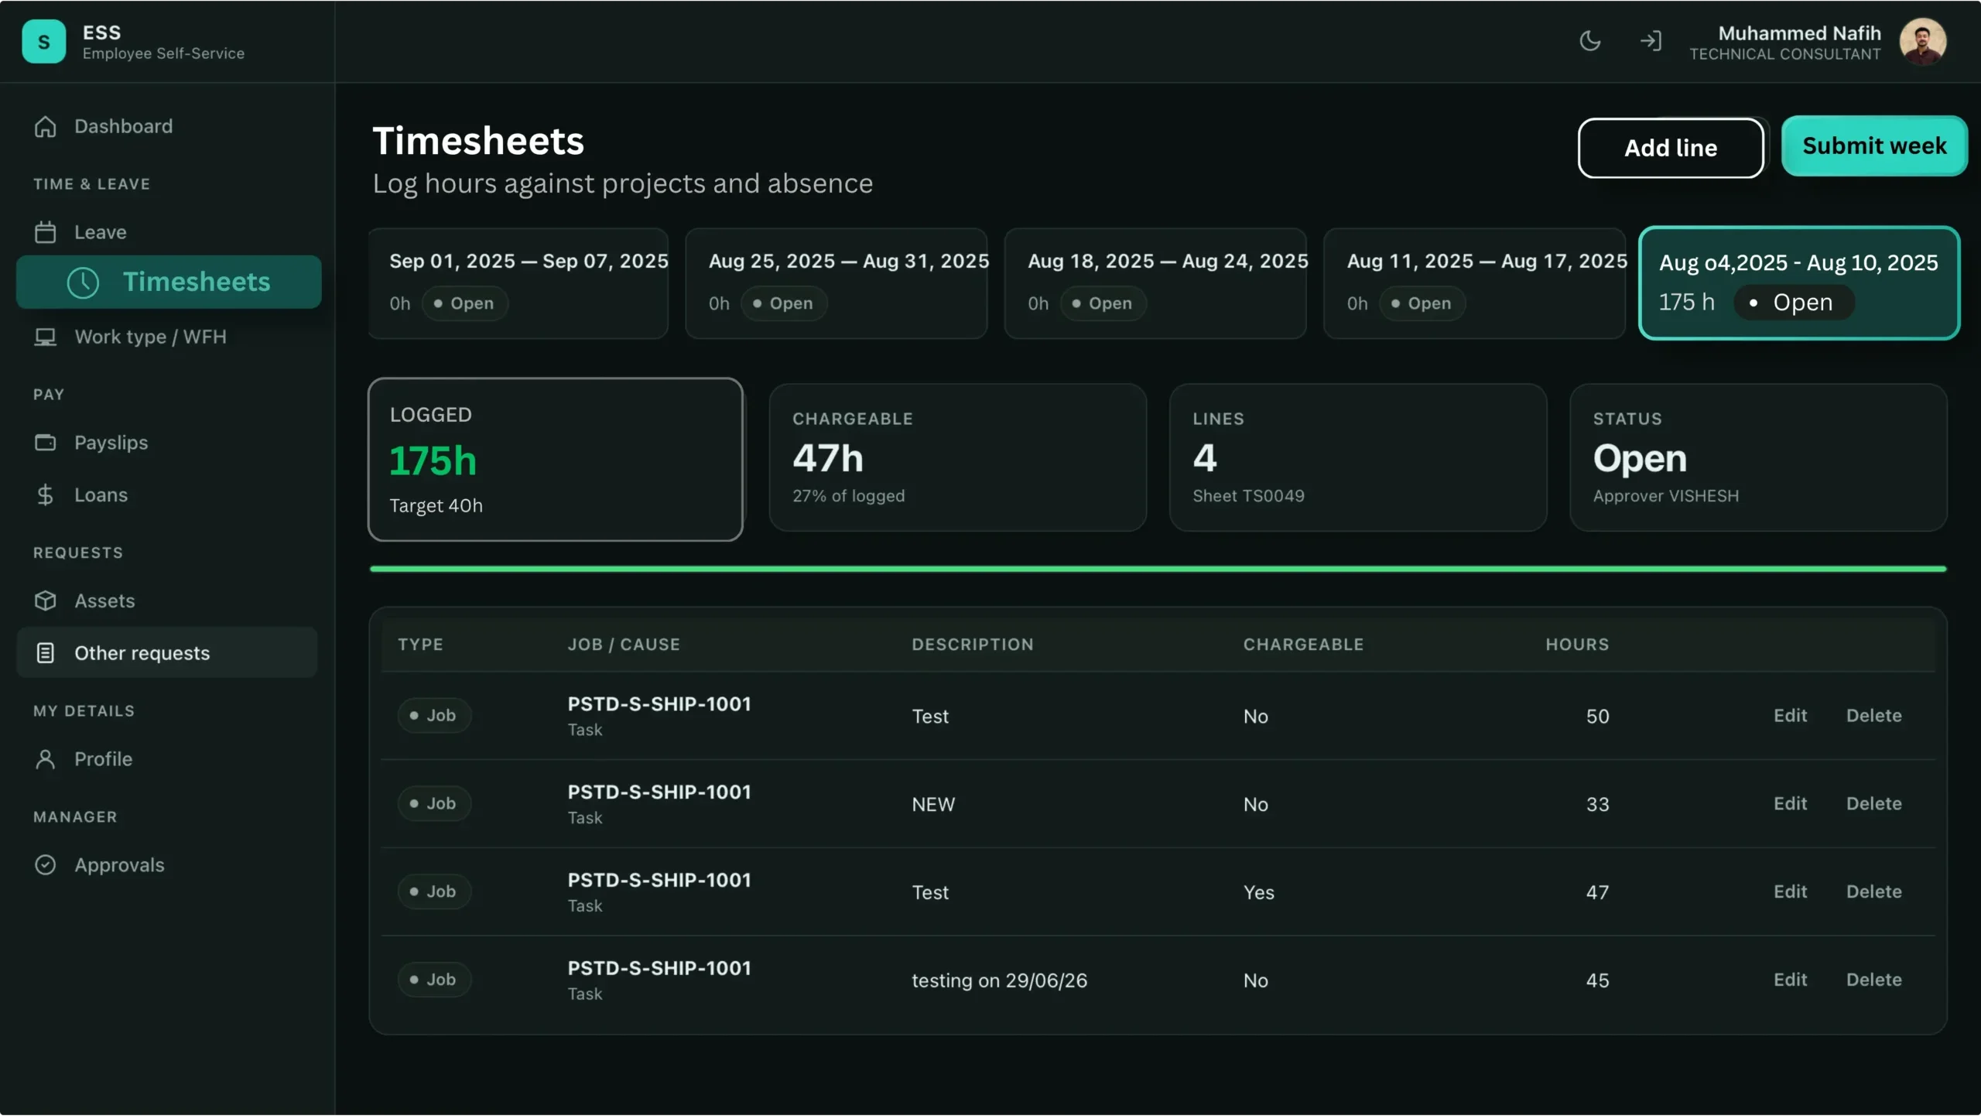The width and height of the screenshot is (1981, 1119).
Task: Click the CHARGEABLE 47h summary card
Action: point(958,458)
